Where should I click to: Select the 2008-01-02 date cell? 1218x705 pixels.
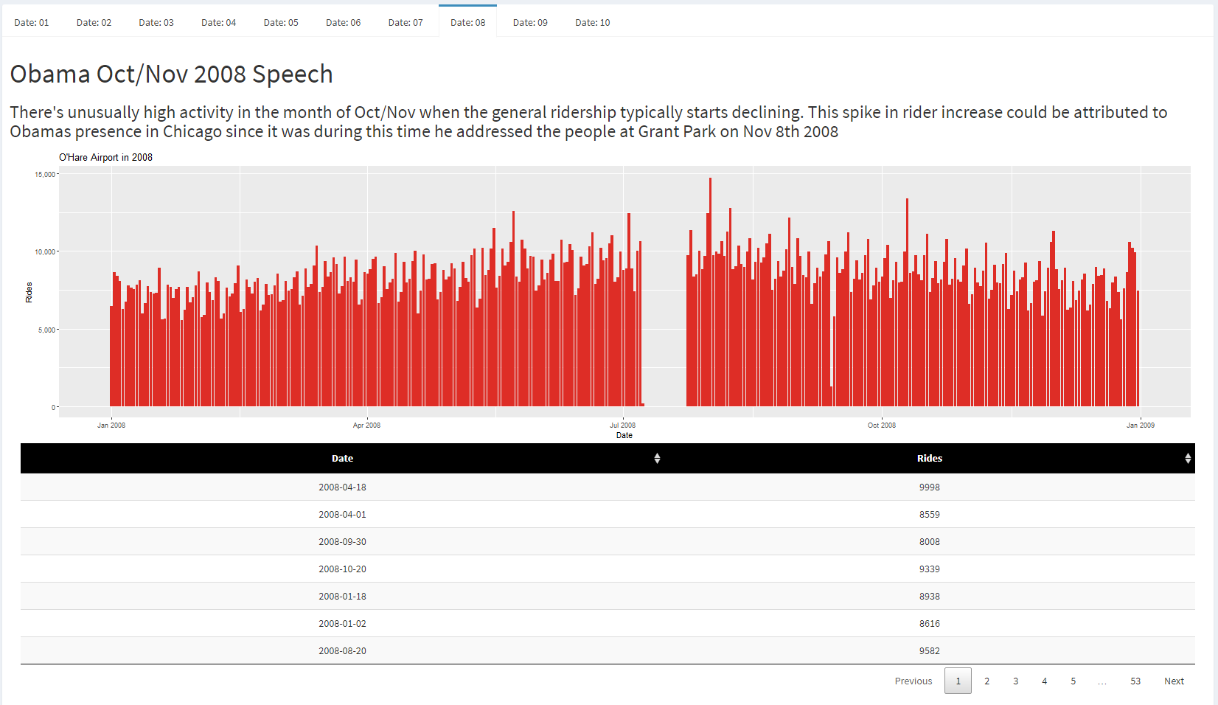[x=342, y=624]
